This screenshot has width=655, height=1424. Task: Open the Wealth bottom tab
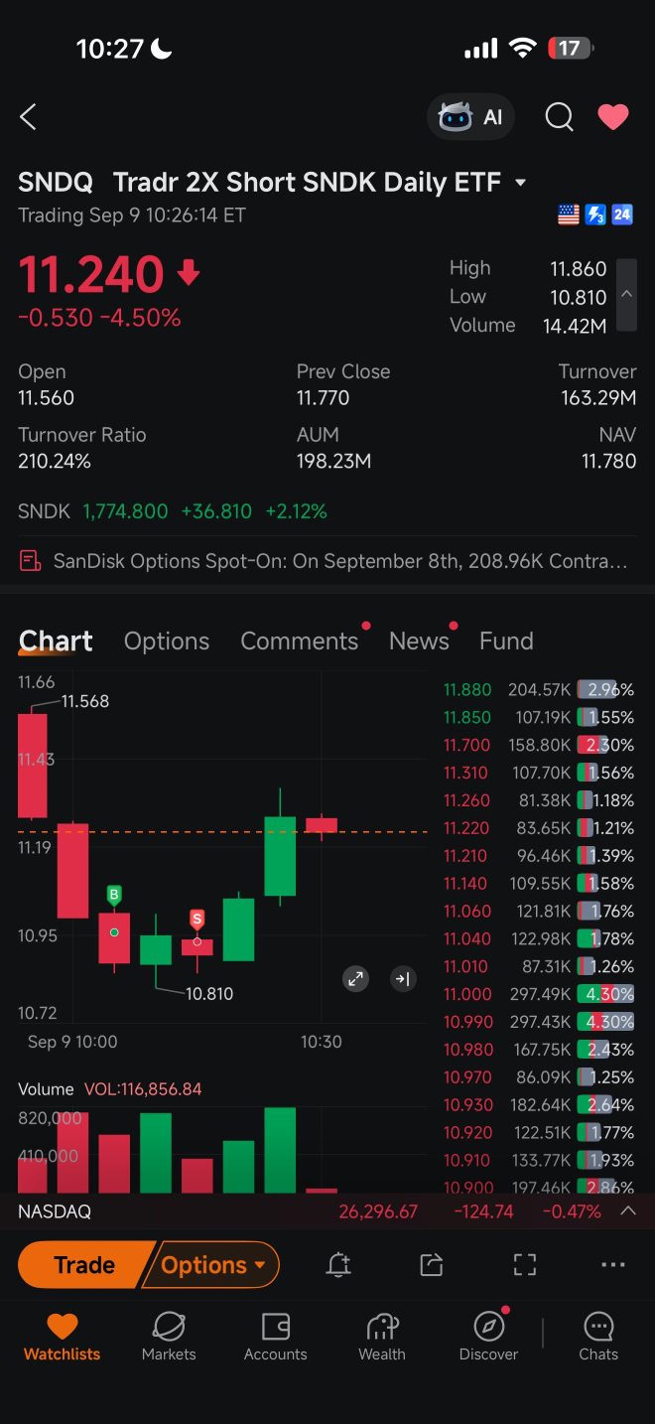[382, 1337]
